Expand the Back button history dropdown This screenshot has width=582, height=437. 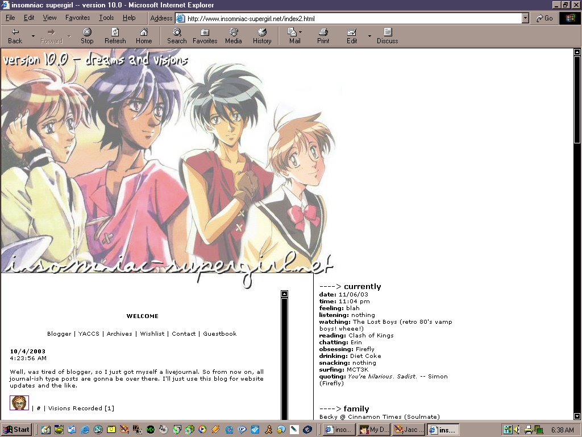tap(33, 36)
